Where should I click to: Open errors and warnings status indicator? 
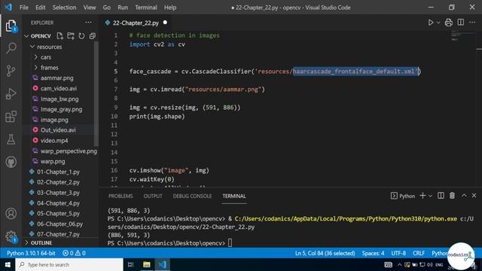click(x=74, y=253)
